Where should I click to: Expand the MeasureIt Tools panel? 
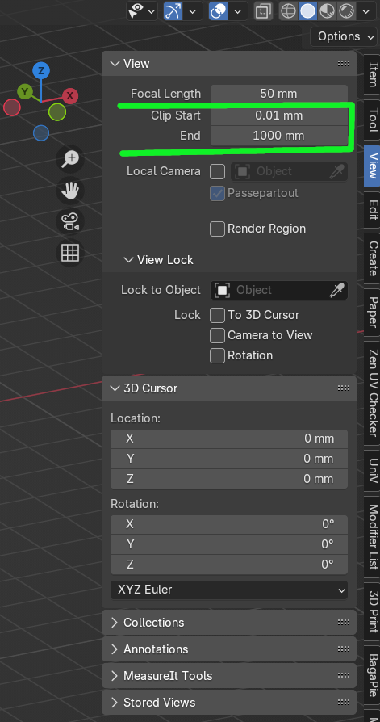point(229,676)
